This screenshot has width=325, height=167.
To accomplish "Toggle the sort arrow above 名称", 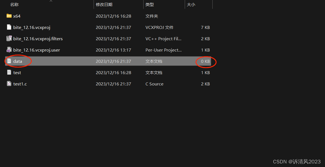I will (51, 1).
